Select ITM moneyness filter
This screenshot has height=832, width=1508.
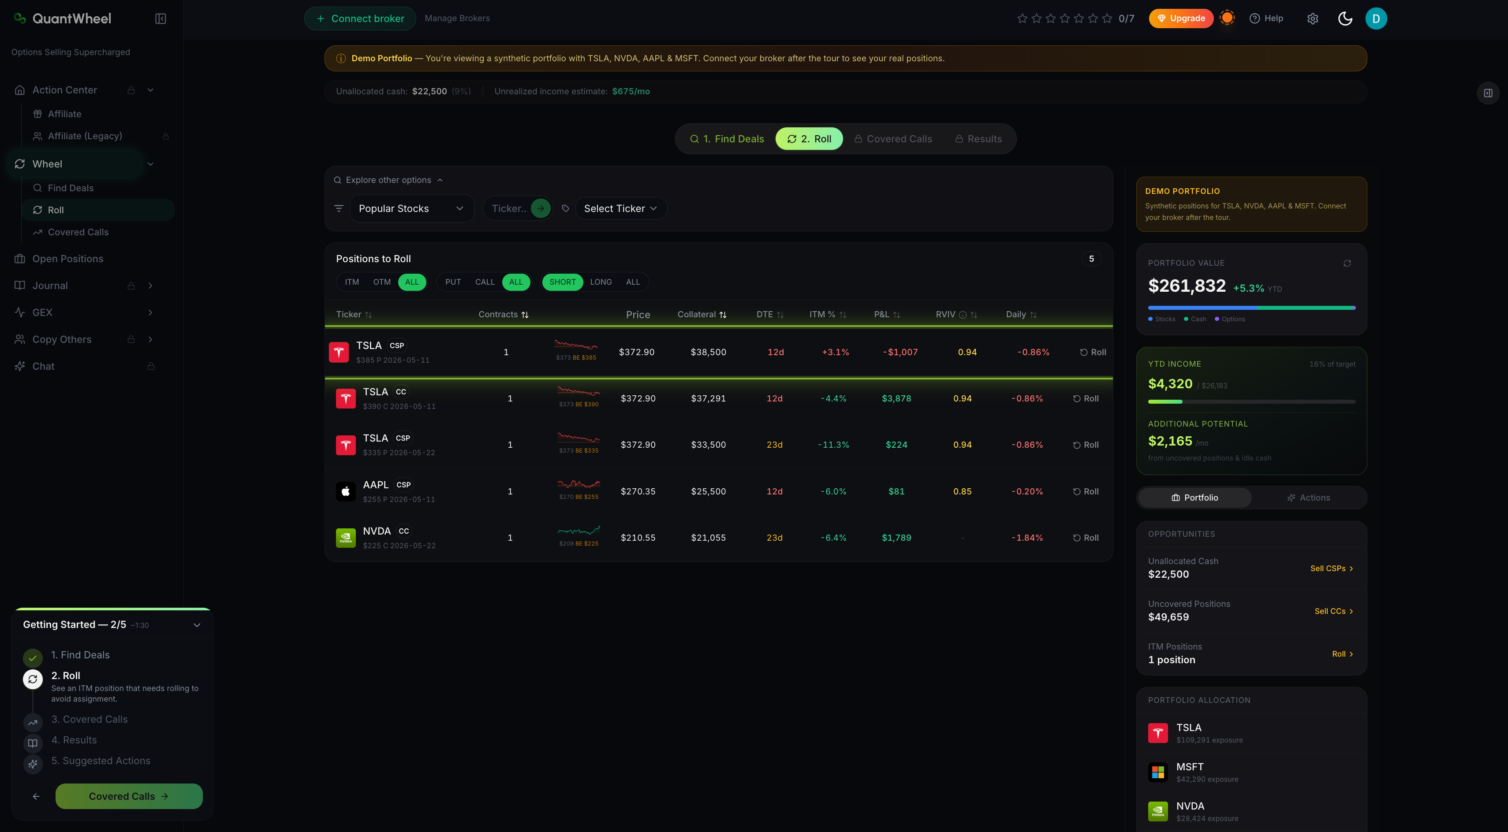(352, 282)
